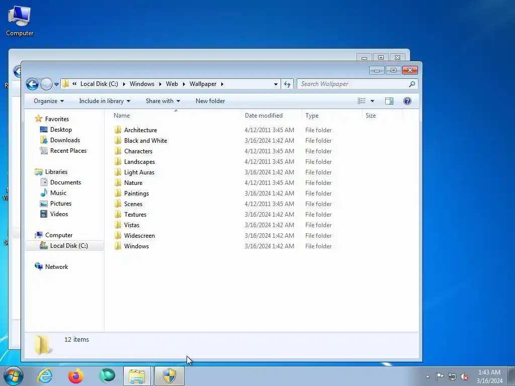Select the Scenes folder
Screen dimensions: 515x386
[133, 204]
